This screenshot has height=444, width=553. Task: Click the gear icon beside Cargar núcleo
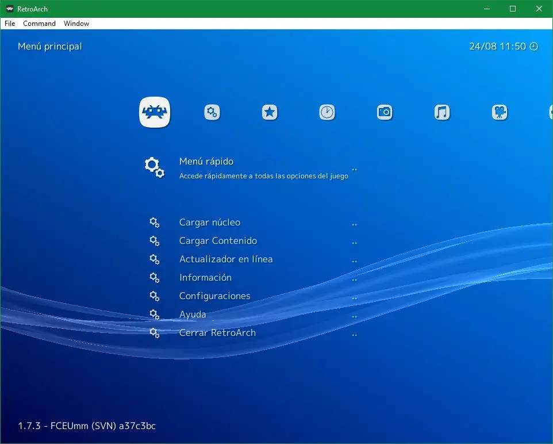click(154, 223)
